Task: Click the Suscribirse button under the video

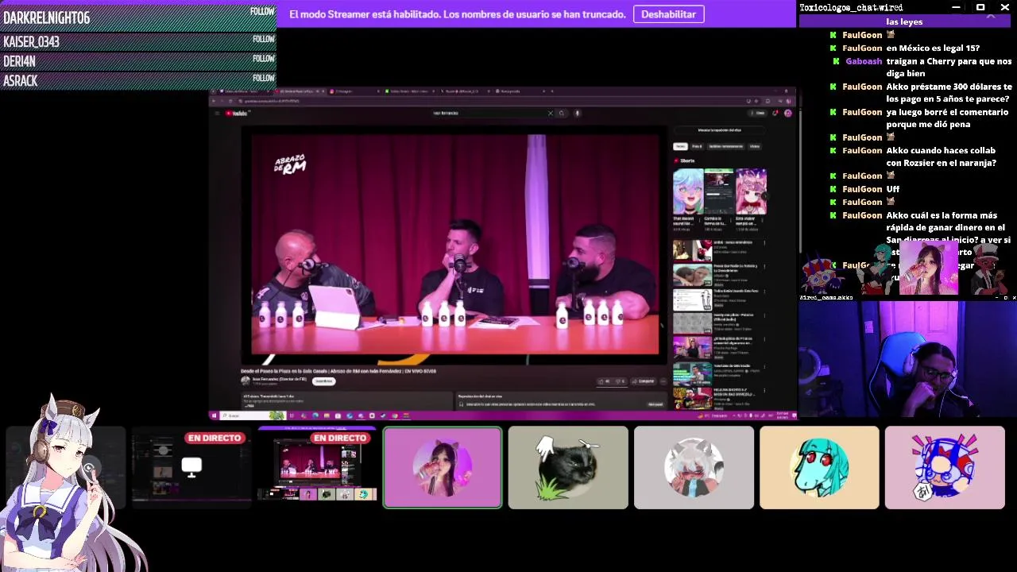Action: [323, 381]
